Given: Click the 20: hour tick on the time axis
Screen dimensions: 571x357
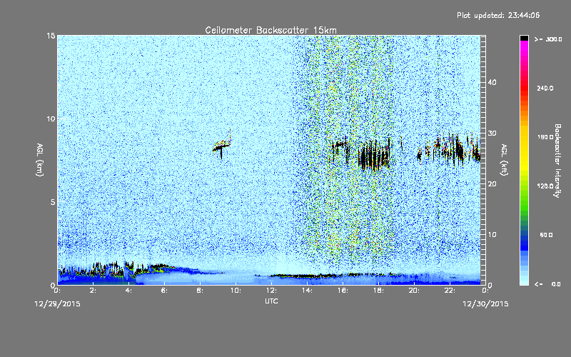Looking at the screenshot, I should [414, 291].
